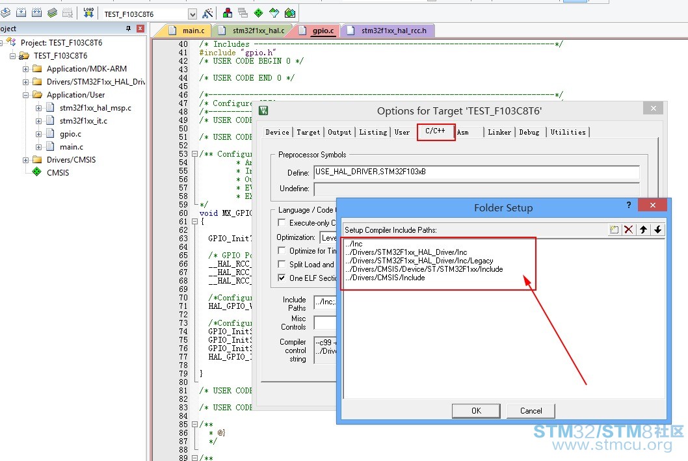Open the Utilities tab in Options dialog
The width and height of the screenshot is (688, 461).
(x=568, y=132)
